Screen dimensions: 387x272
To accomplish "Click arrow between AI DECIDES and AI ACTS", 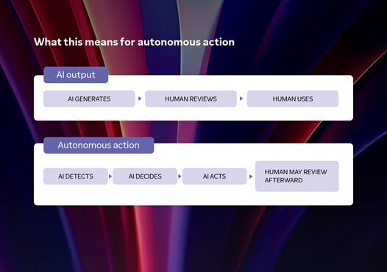I will pos(180,176).
